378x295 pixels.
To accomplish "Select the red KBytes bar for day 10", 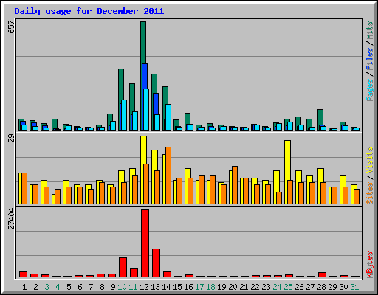I will tap(123, 268).
